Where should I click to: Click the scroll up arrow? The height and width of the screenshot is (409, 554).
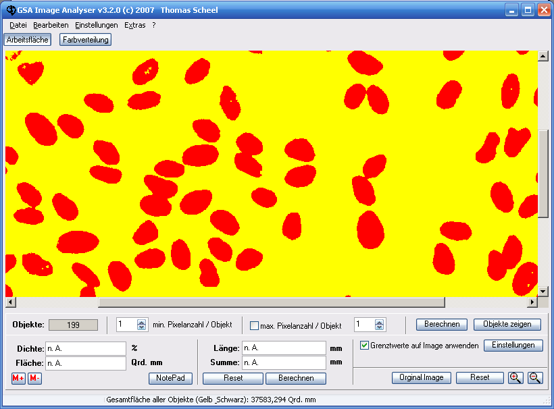pos(543,56)
